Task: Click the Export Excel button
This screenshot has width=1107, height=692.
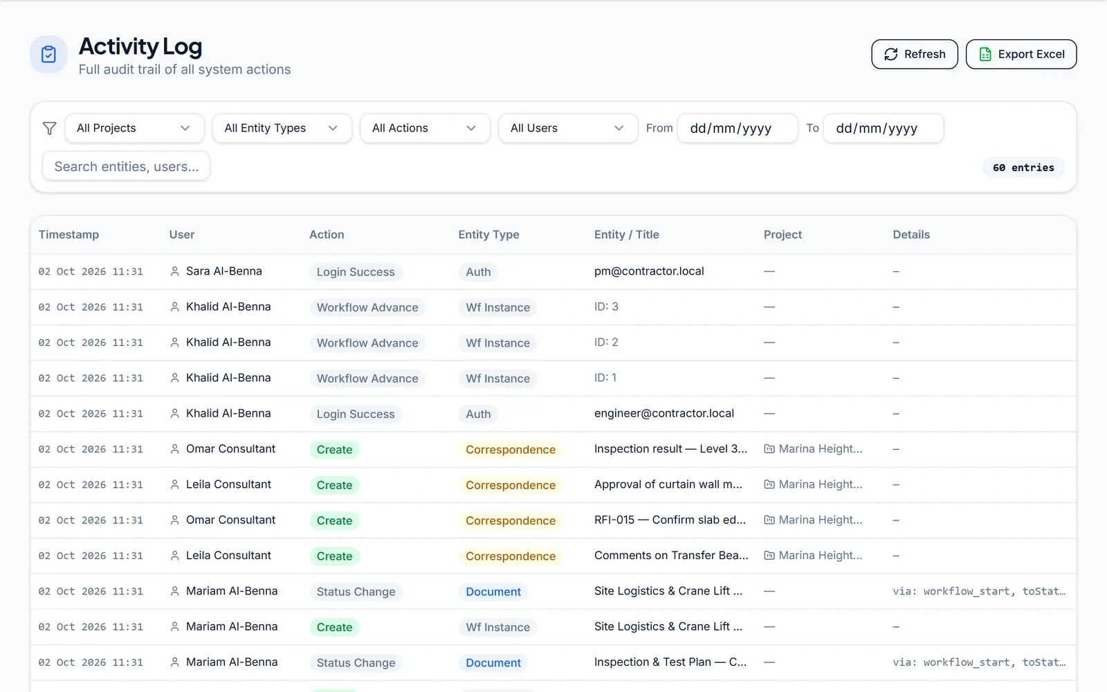Action: tap(1021, 54)
